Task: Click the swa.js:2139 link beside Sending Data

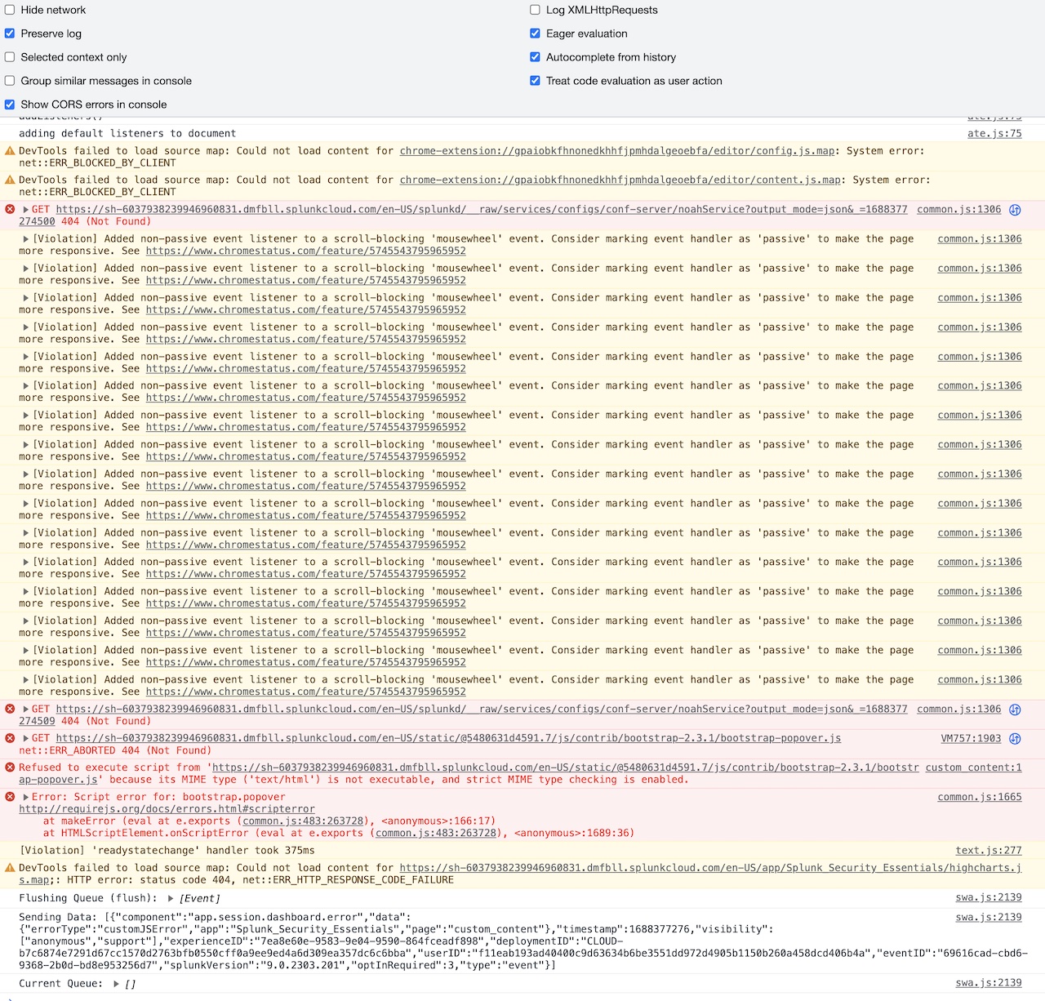Action: 989,917
